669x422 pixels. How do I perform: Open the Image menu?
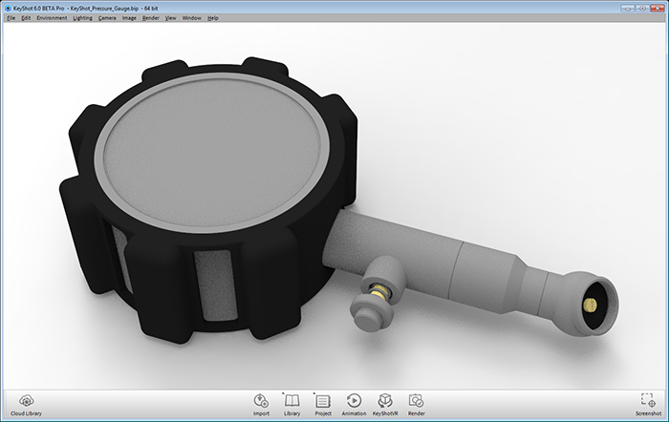pos(129,18)
